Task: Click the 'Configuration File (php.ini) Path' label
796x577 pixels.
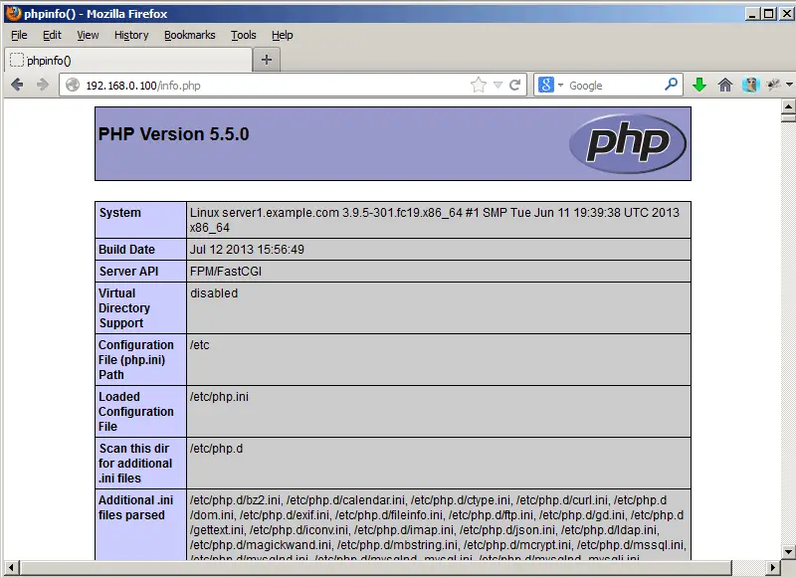Action: click(x=136, y=360)
